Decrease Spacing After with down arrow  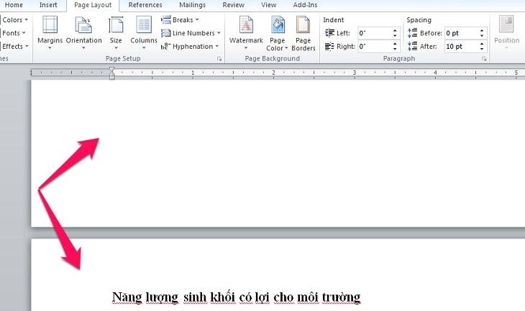(482, 49)
